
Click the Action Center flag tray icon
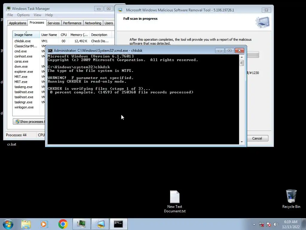(269, 224)
